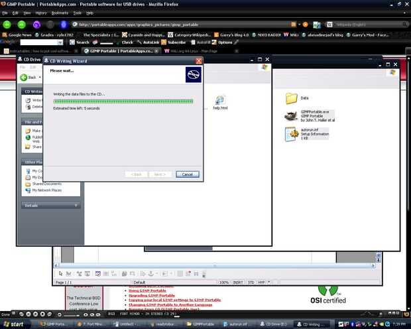Image resolution: width=411 pixels, height=329 pixels.
Task: Open the View menu in Firefox
Action: pos(27,13)
